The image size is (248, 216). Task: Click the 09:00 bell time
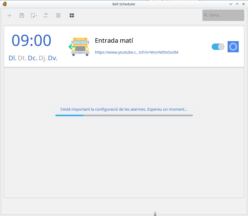point(31,41)
